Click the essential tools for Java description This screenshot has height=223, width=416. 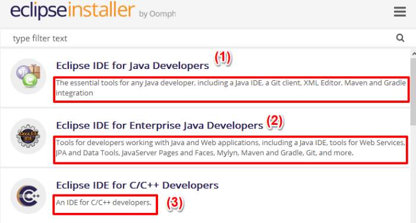pyautogui.click(x=231, y=88)
